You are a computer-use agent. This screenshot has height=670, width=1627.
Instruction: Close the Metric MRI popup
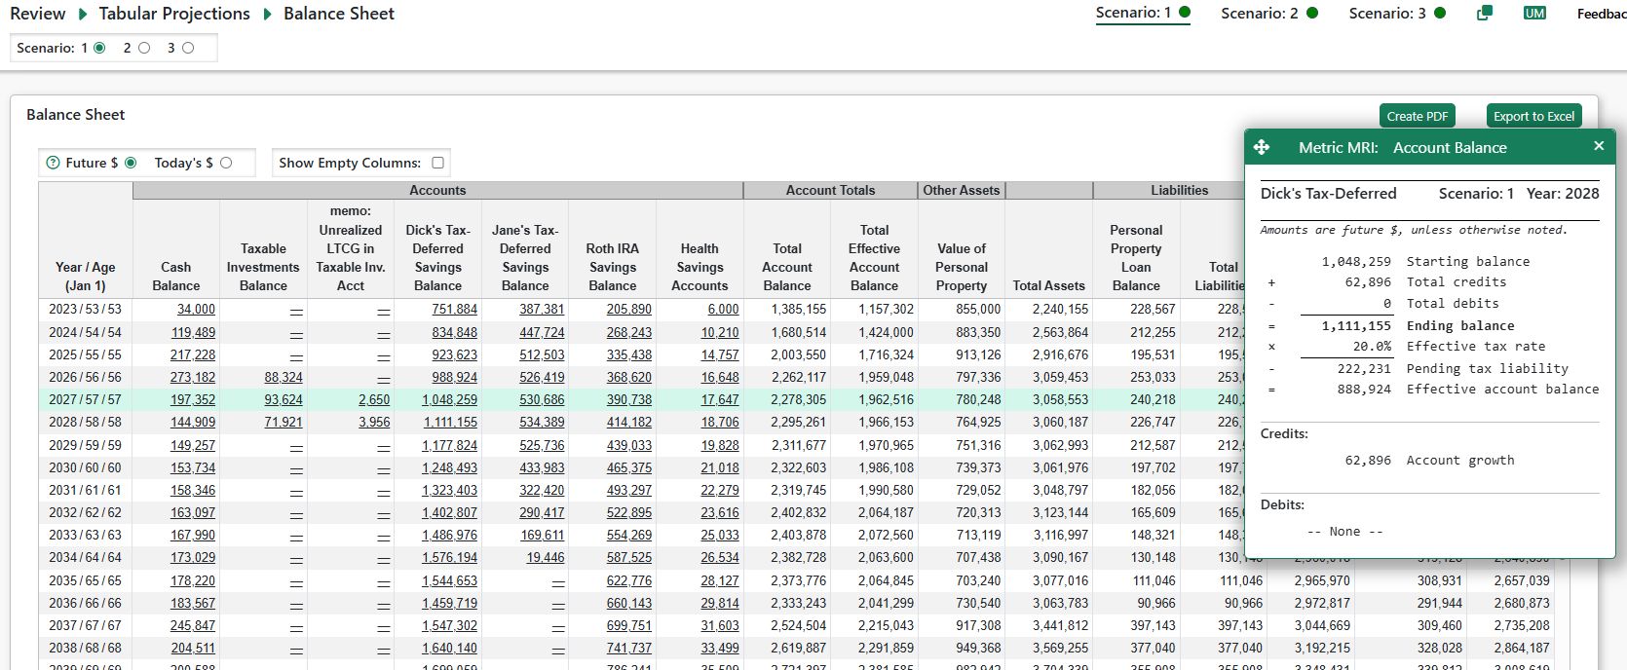pos(1598,146)
